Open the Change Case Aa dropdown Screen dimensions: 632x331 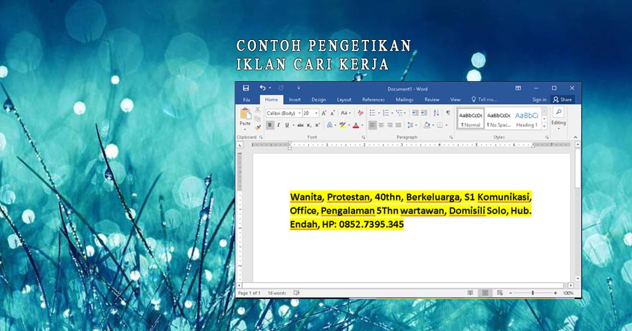pos(346,113)
